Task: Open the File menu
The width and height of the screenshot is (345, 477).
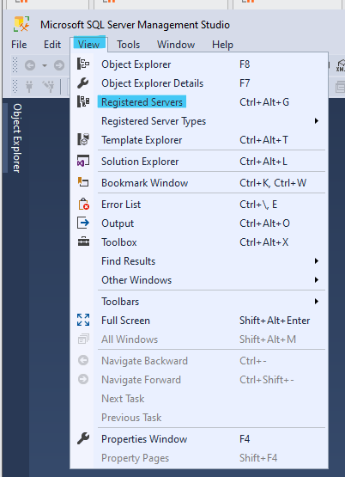Action: (19, 45)
